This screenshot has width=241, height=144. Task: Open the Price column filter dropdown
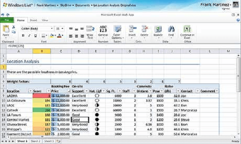pos(69,91)
